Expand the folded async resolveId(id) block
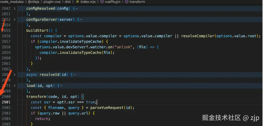 pos(15,74)
